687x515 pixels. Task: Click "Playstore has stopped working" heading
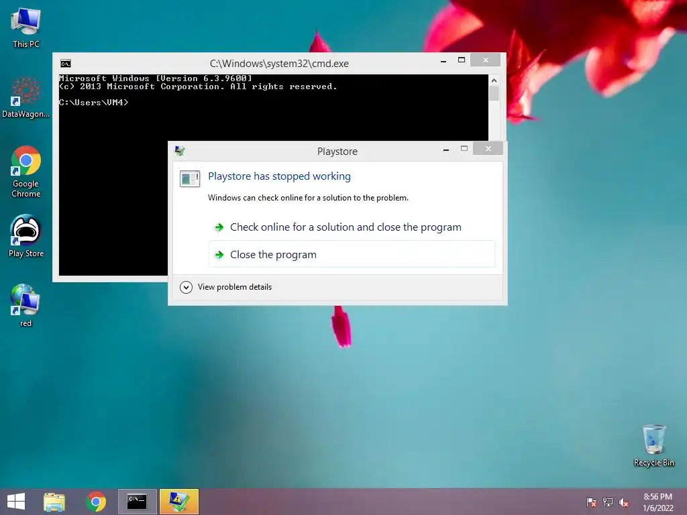[x=279, y=176]
